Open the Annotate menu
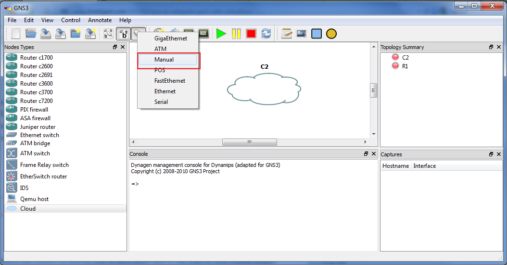Screen dimensions: 507x265 coord(100,20)
